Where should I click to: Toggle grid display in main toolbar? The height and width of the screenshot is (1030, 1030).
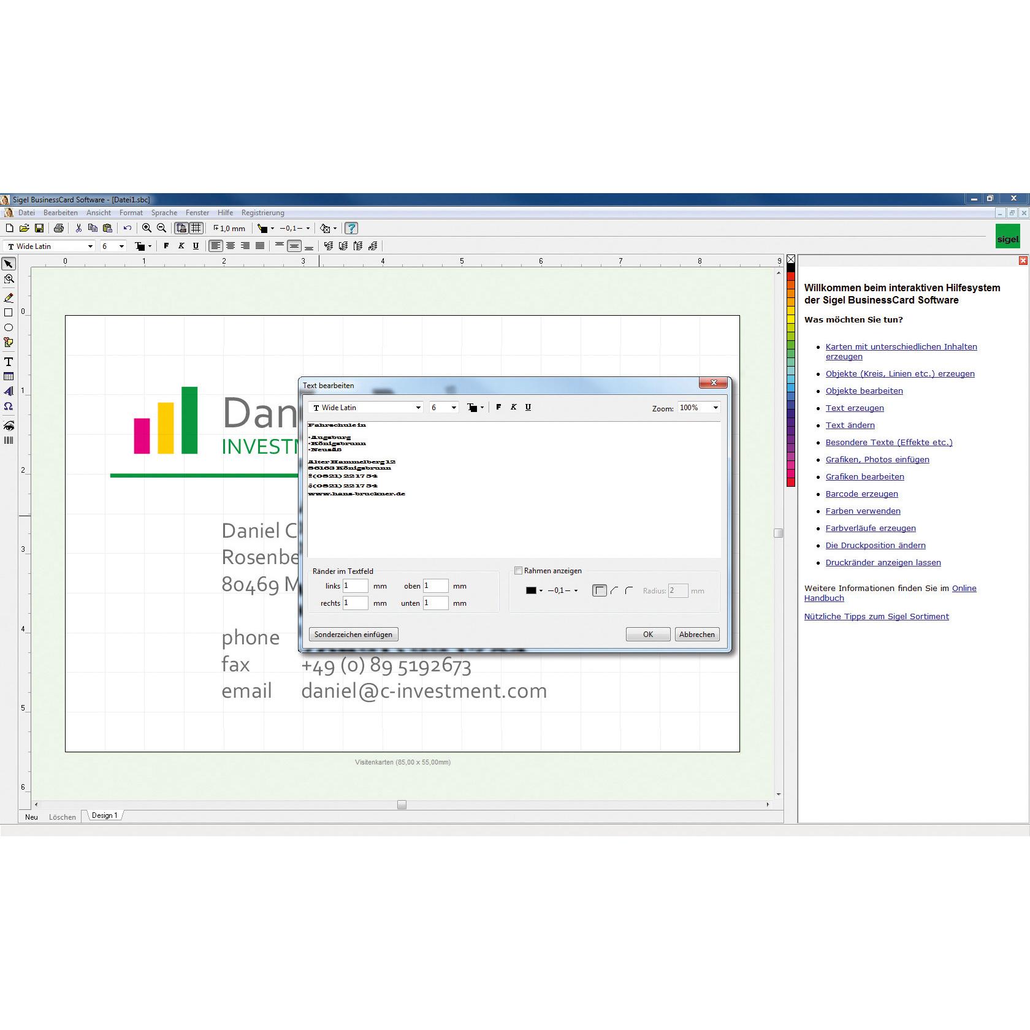(196, 228)
